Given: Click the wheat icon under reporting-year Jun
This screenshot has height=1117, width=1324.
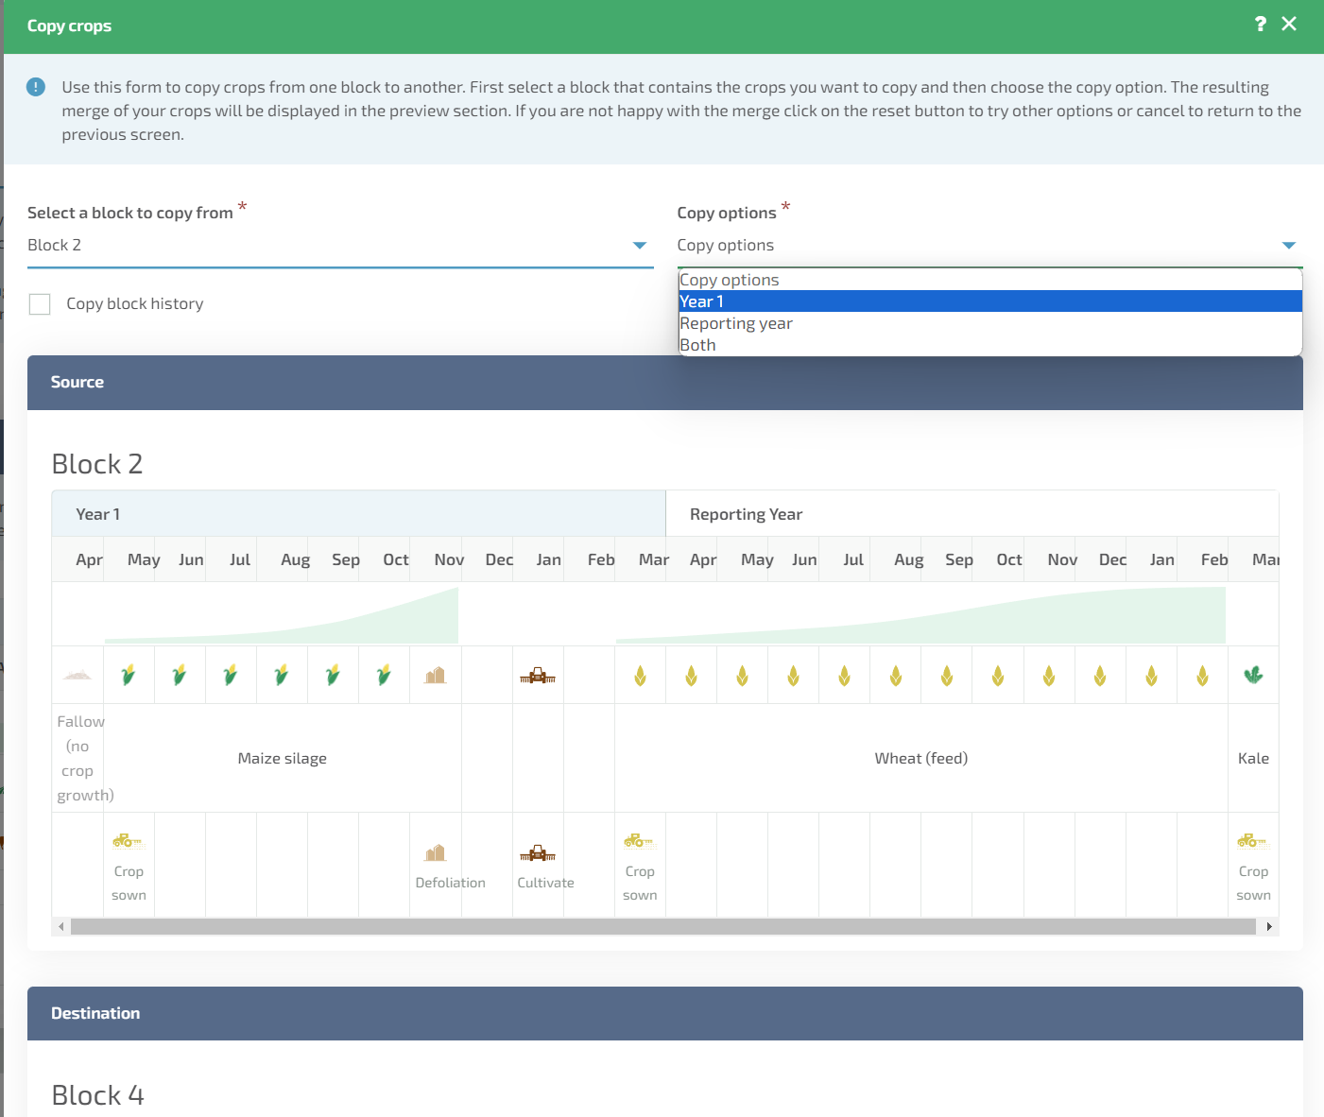Looking at the screenshot, I should coord(794,676).
